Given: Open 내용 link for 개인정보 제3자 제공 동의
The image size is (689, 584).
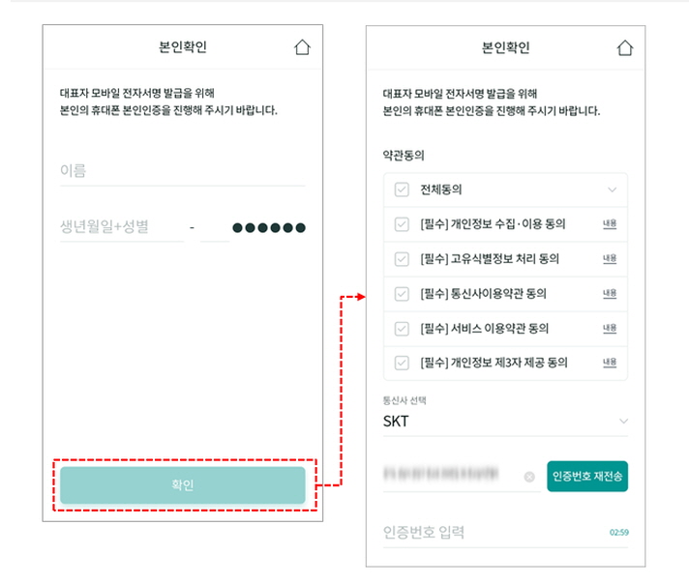Looking at the screenshot, I should tap(610, 364).
